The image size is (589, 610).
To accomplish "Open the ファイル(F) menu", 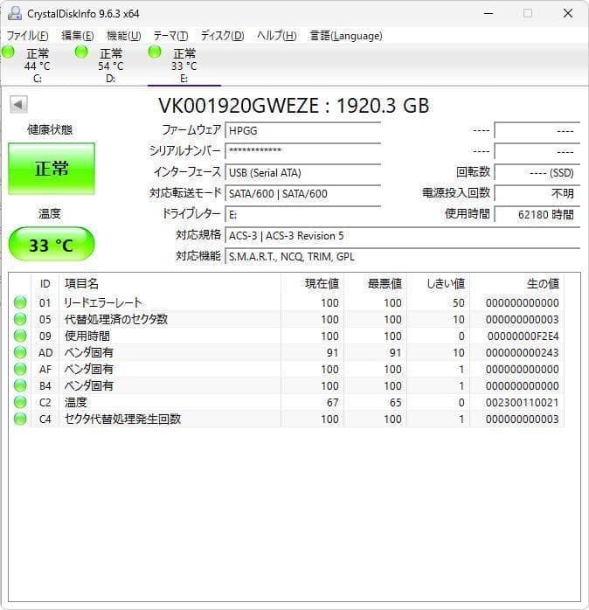I will 28,36.
